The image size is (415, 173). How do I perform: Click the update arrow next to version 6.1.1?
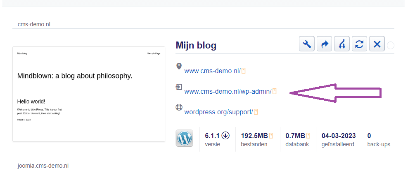(x=225, y=136)
